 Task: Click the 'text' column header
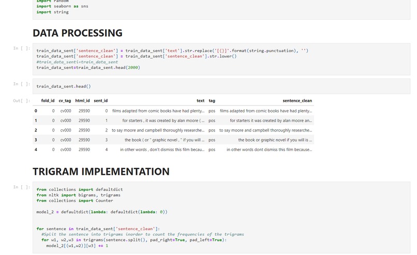click(x=201, y=100)
